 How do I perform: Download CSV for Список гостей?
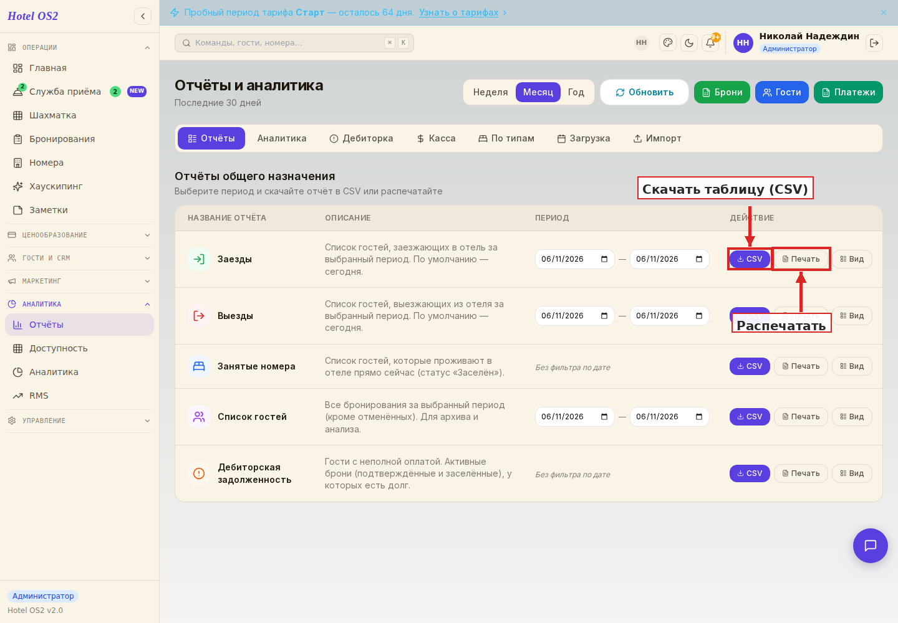coord(750,417)
